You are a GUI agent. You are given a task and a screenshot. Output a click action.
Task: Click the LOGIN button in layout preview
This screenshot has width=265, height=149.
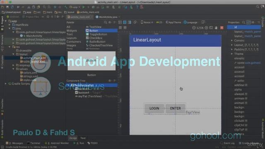154,108
